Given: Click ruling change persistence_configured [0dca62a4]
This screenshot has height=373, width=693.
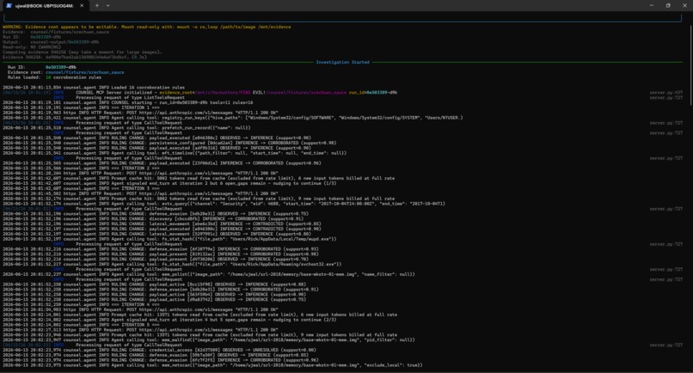Looking at the screenshot, I should point(169,143).
